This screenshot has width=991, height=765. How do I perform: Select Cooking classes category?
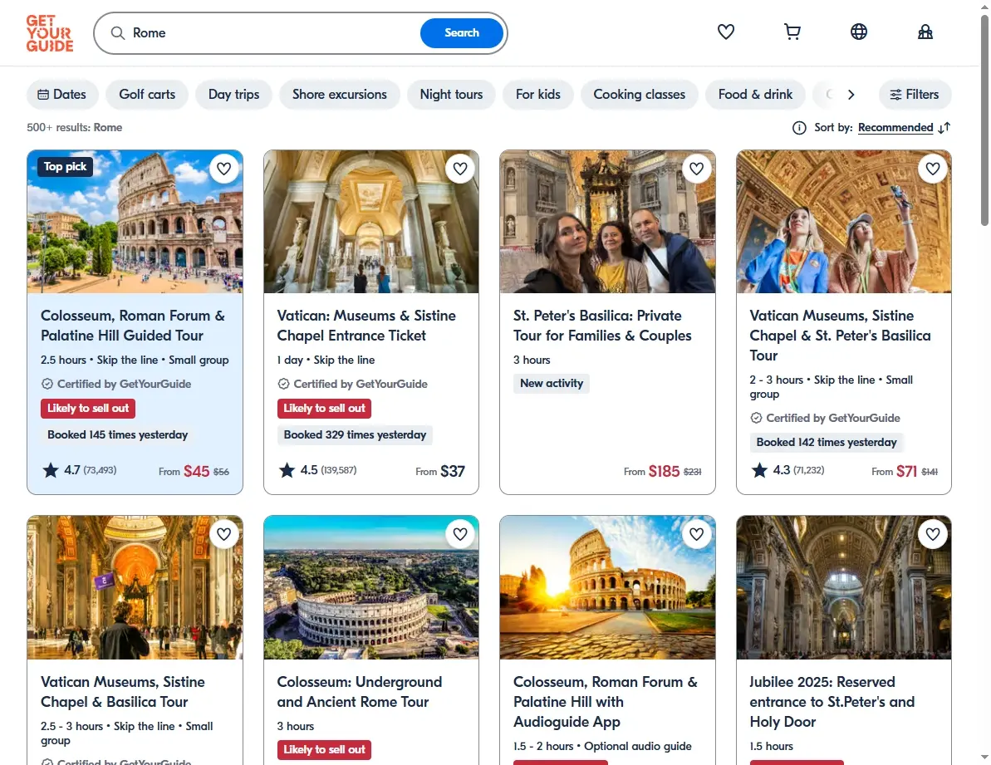639,95
